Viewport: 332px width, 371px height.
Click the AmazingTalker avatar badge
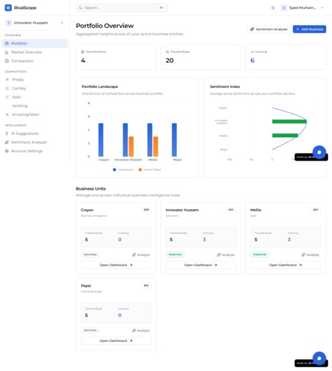tap(7, 115)
